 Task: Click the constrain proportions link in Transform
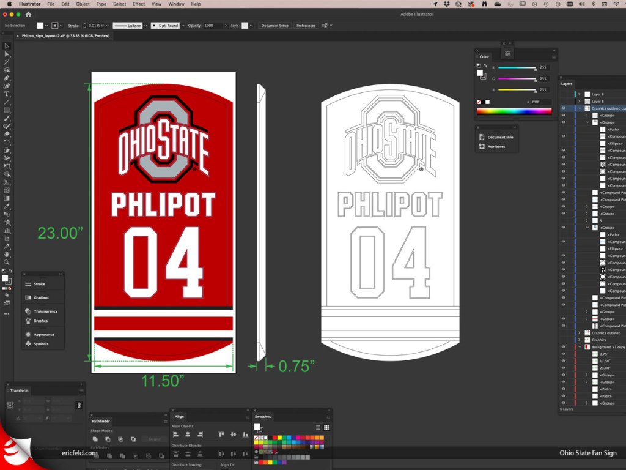tap(78, 405)
